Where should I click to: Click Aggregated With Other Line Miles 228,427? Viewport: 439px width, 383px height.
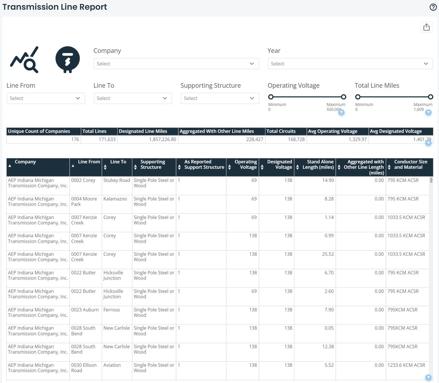[254, 139]
